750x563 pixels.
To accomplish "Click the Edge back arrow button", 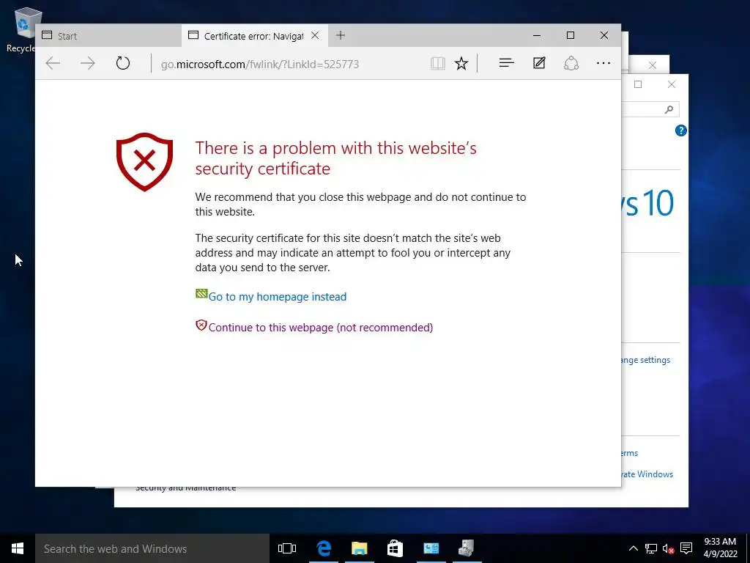I will [x=53, y=63].
